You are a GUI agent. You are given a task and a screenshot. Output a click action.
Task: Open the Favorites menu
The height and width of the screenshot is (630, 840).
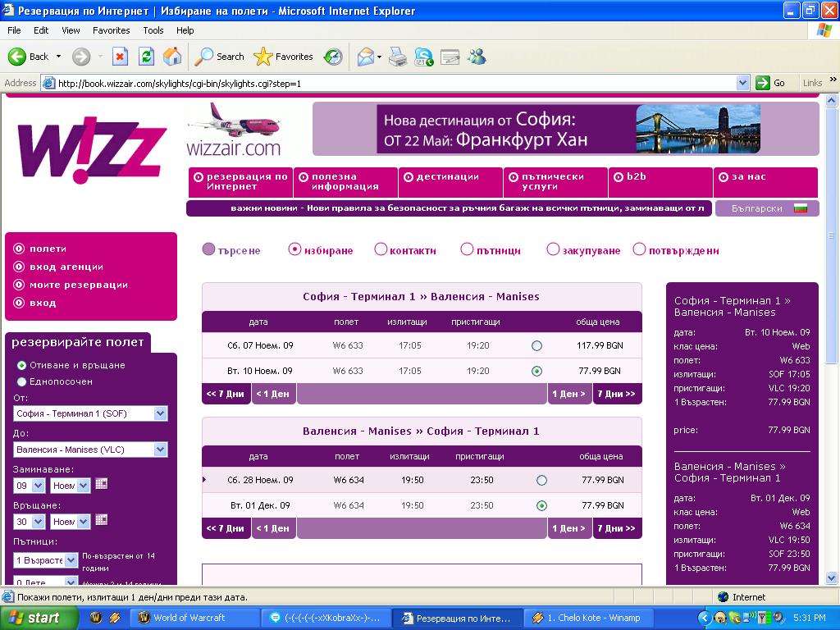point(111,30)
